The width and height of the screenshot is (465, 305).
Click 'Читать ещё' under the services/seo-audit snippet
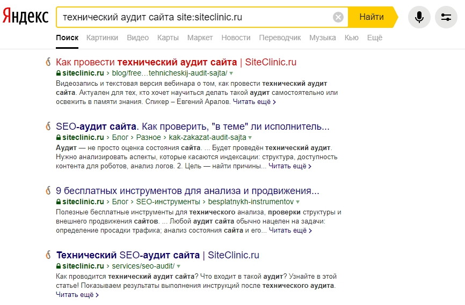click(77, 295)
